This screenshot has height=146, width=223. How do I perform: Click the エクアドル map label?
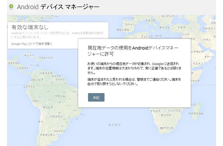coord(29,87)
